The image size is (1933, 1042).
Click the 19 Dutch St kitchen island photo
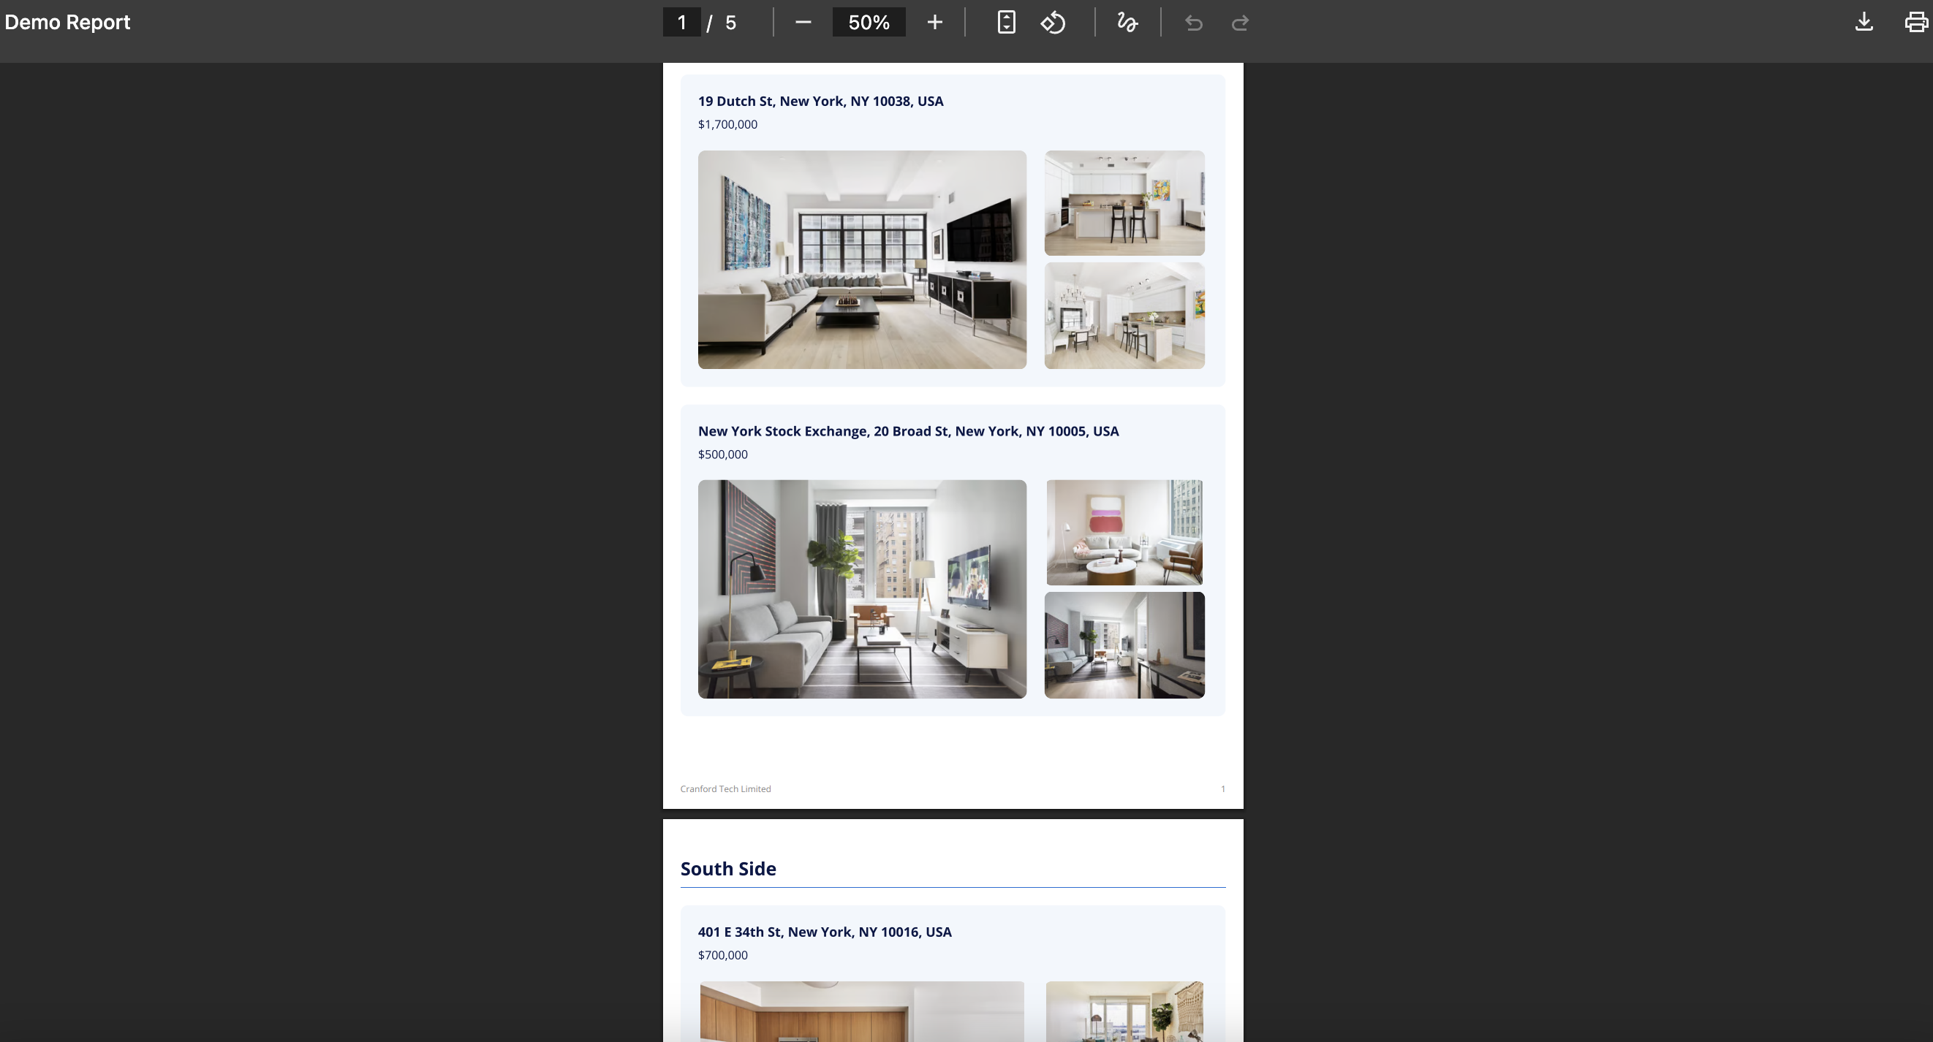pyautogui.click(x=1124, y=202)
